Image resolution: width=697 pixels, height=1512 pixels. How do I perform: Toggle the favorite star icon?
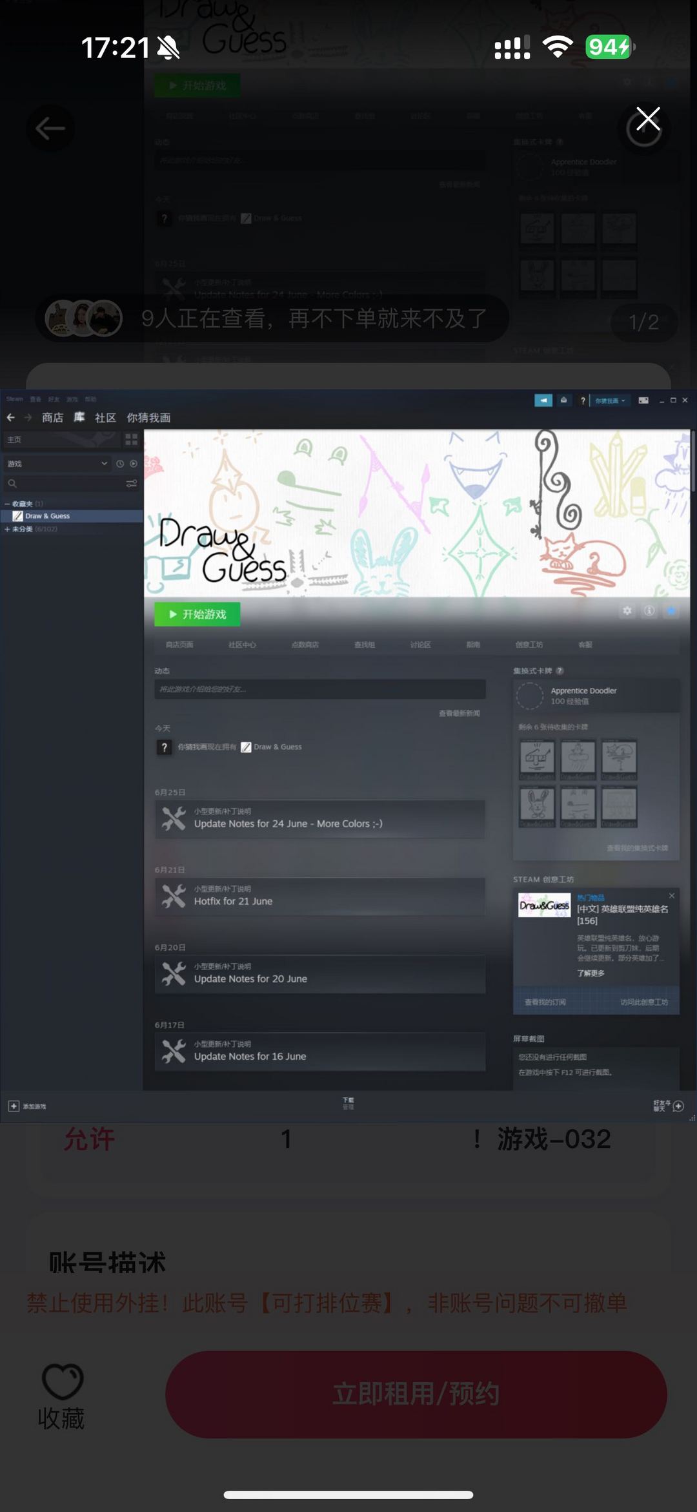tap(671, 611)
